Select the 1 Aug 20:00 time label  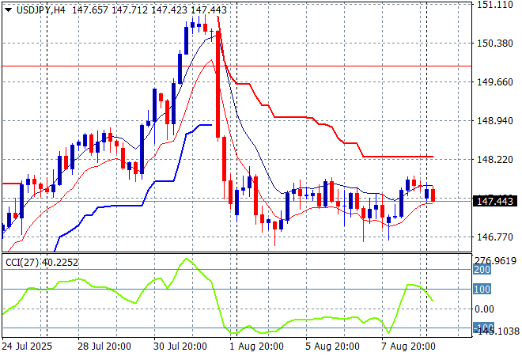(256, 347)
